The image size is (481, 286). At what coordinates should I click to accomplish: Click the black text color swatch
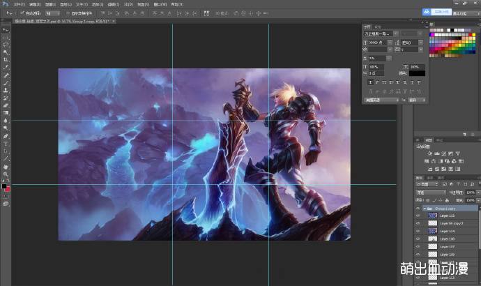point(417,73)
